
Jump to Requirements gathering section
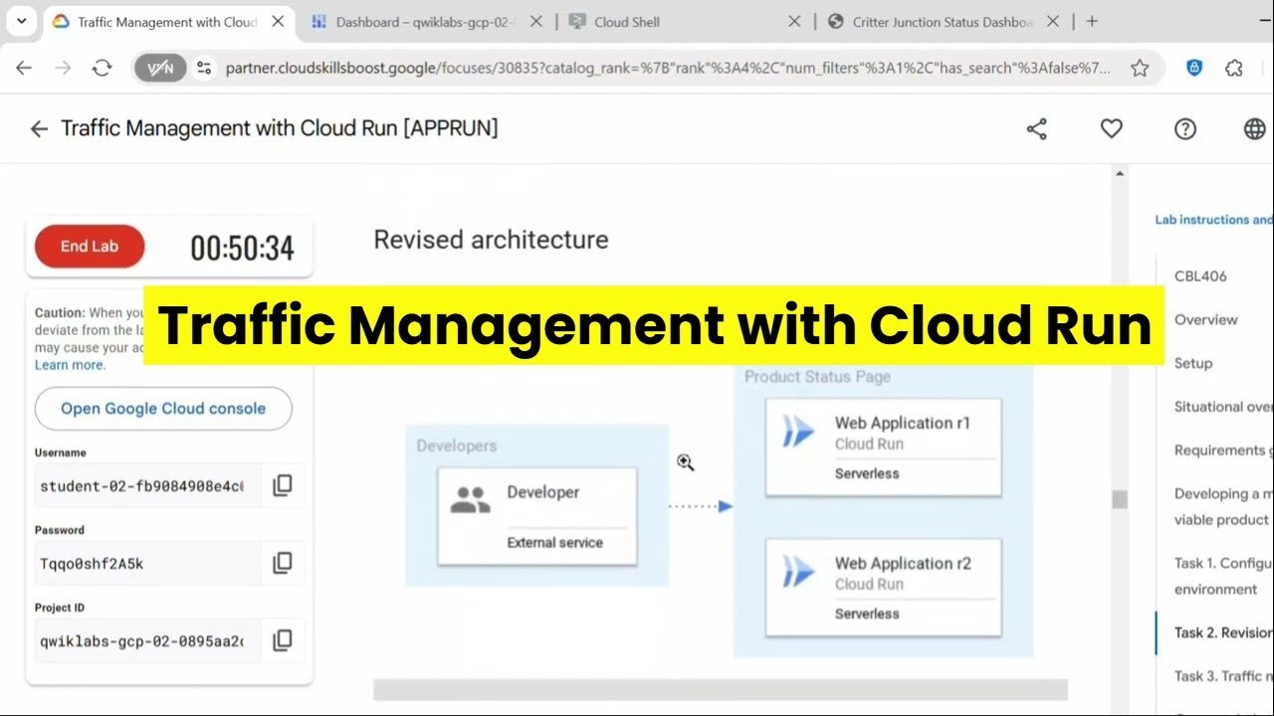click(1223, 450)
